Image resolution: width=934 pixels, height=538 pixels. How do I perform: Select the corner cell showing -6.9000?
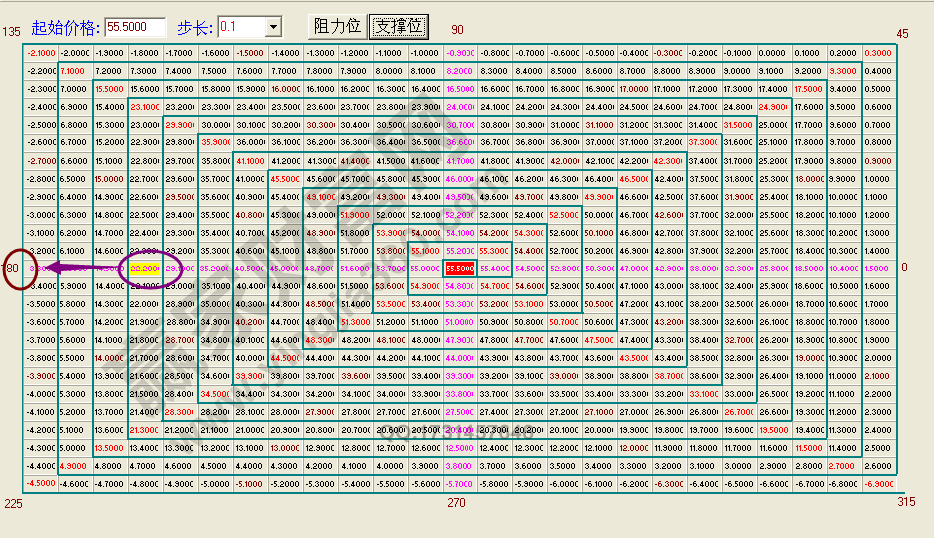click(x=878, y=484)
